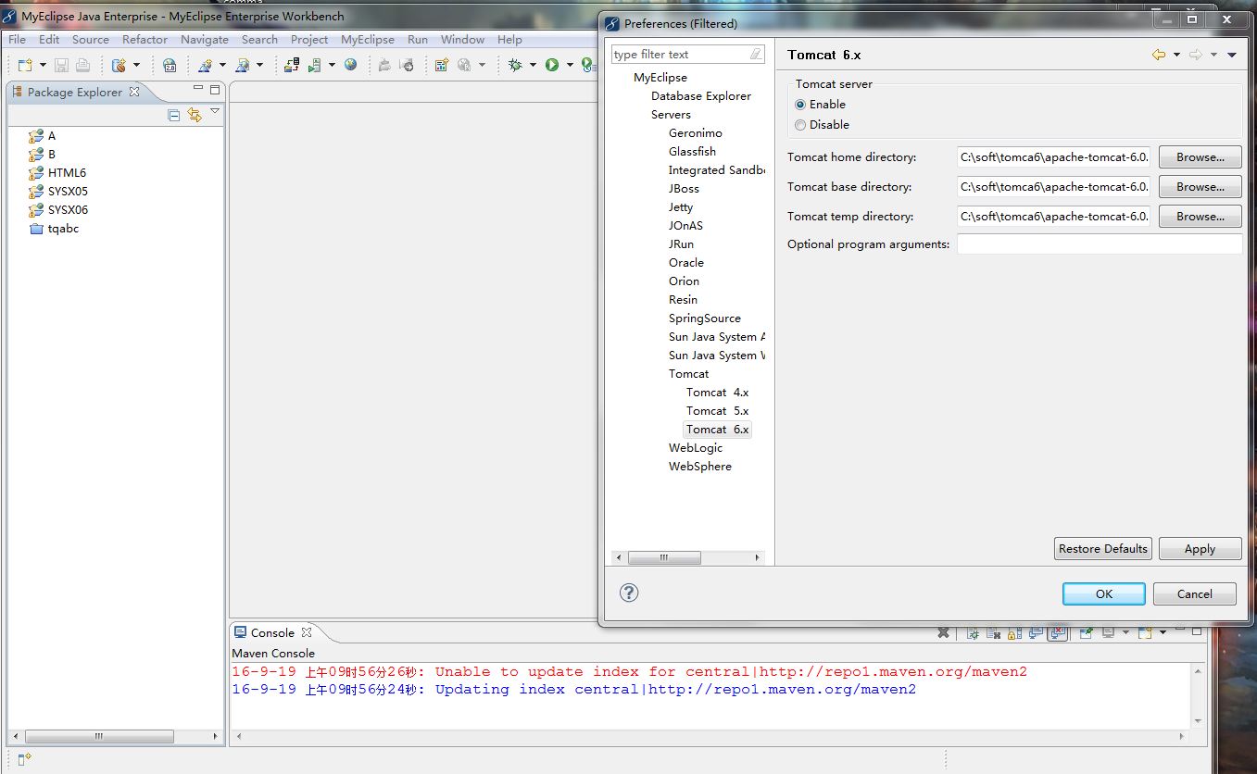Open the File menu
This screenshot has height=774, width=1257.
[x=18, y=39]
